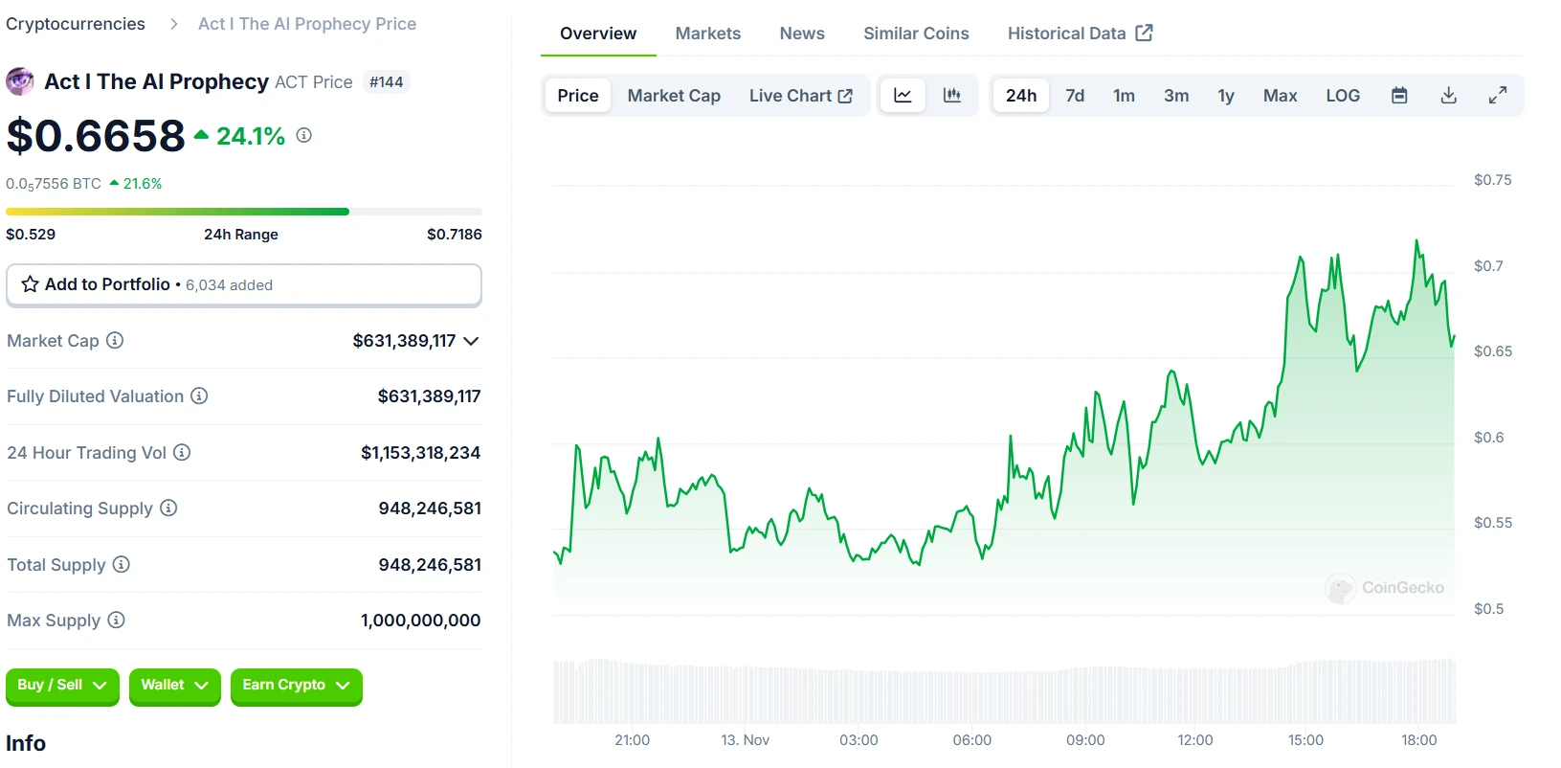Toggle the LOG scale option
The width and height of the screenshot is (1561, 768).
click(x=1343, y=96)
